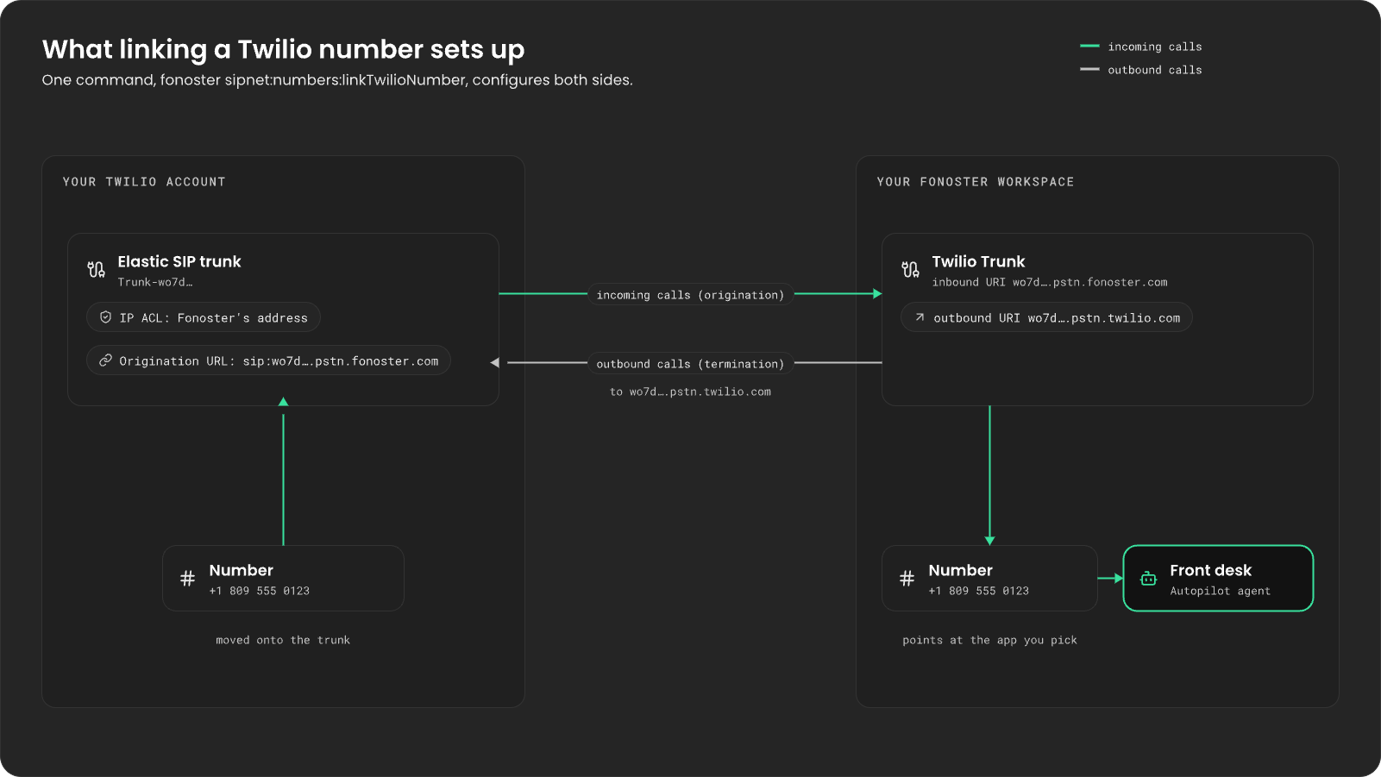Click the moved onto the trunk caption
This screenshot has width=1381, height=777.
[283, 640]
